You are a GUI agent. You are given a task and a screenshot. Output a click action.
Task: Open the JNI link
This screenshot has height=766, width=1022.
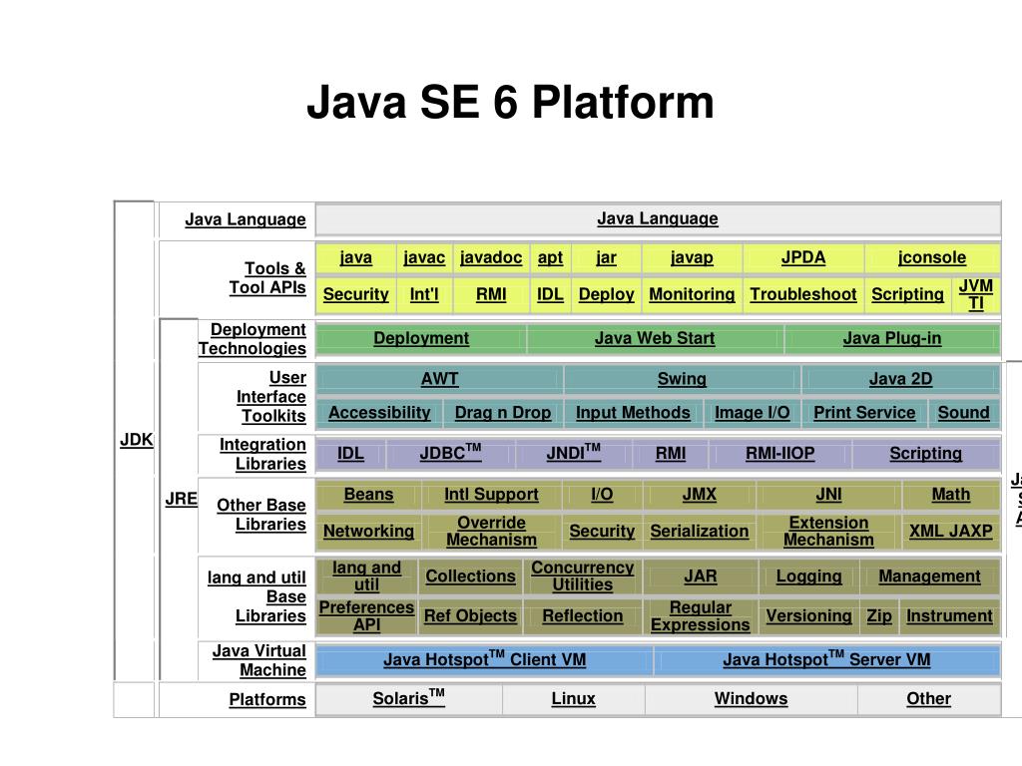(x=829, y=495)
